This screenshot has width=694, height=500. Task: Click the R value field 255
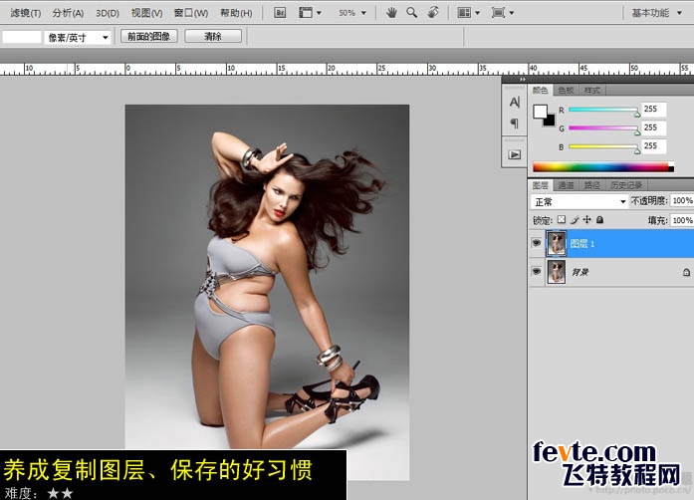pos(654,109)
